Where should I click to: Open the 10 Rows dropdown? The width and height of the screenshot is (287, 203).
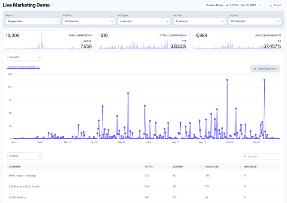[25, 156]
